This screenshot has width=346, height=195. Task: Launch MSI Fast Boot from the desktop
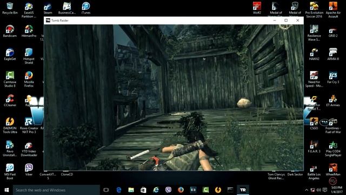[x=10, y=172]
